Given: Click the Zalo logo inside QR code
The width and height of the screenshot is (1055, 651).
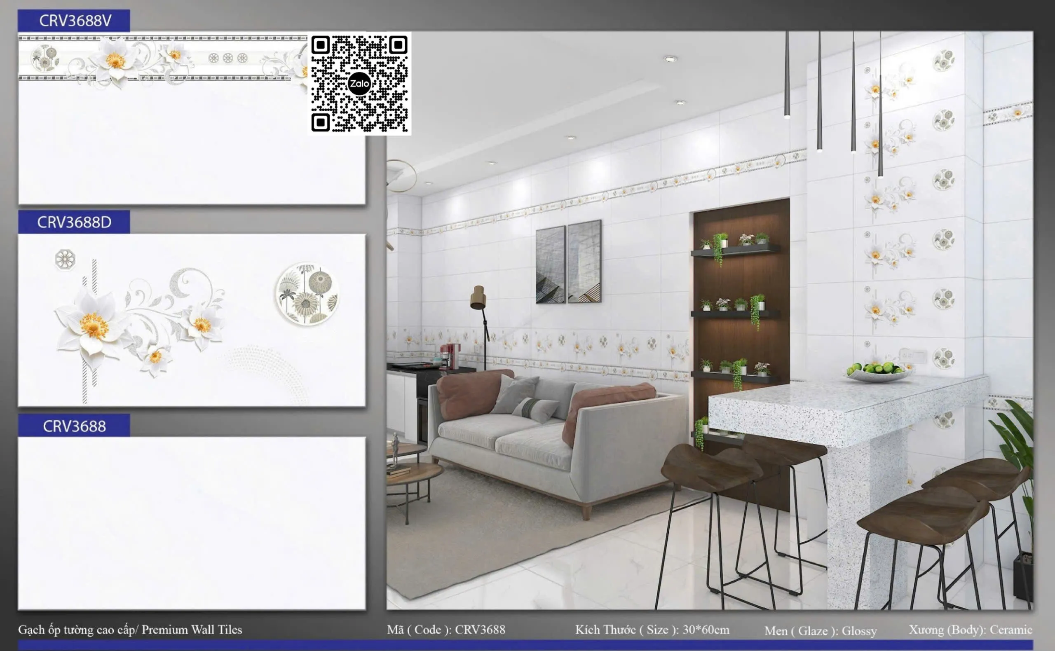Looking at the screenshot, I should pos(359,84).
